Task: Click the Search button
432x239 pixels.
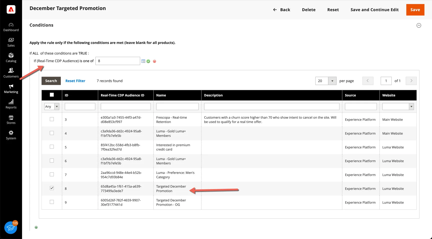Action: (x=51, y=81)
